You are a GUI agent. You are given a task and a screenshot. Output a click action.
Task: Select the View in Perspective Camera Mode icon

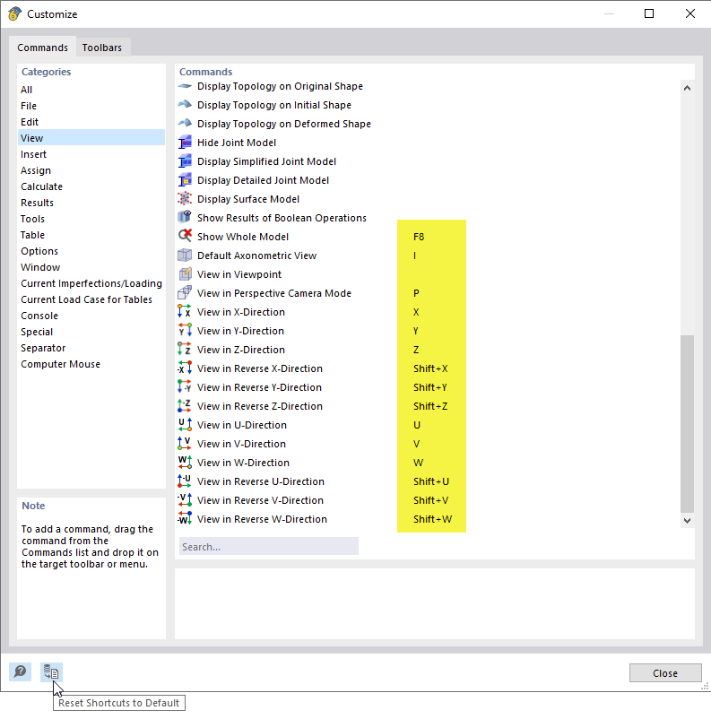tap(185, 292)
